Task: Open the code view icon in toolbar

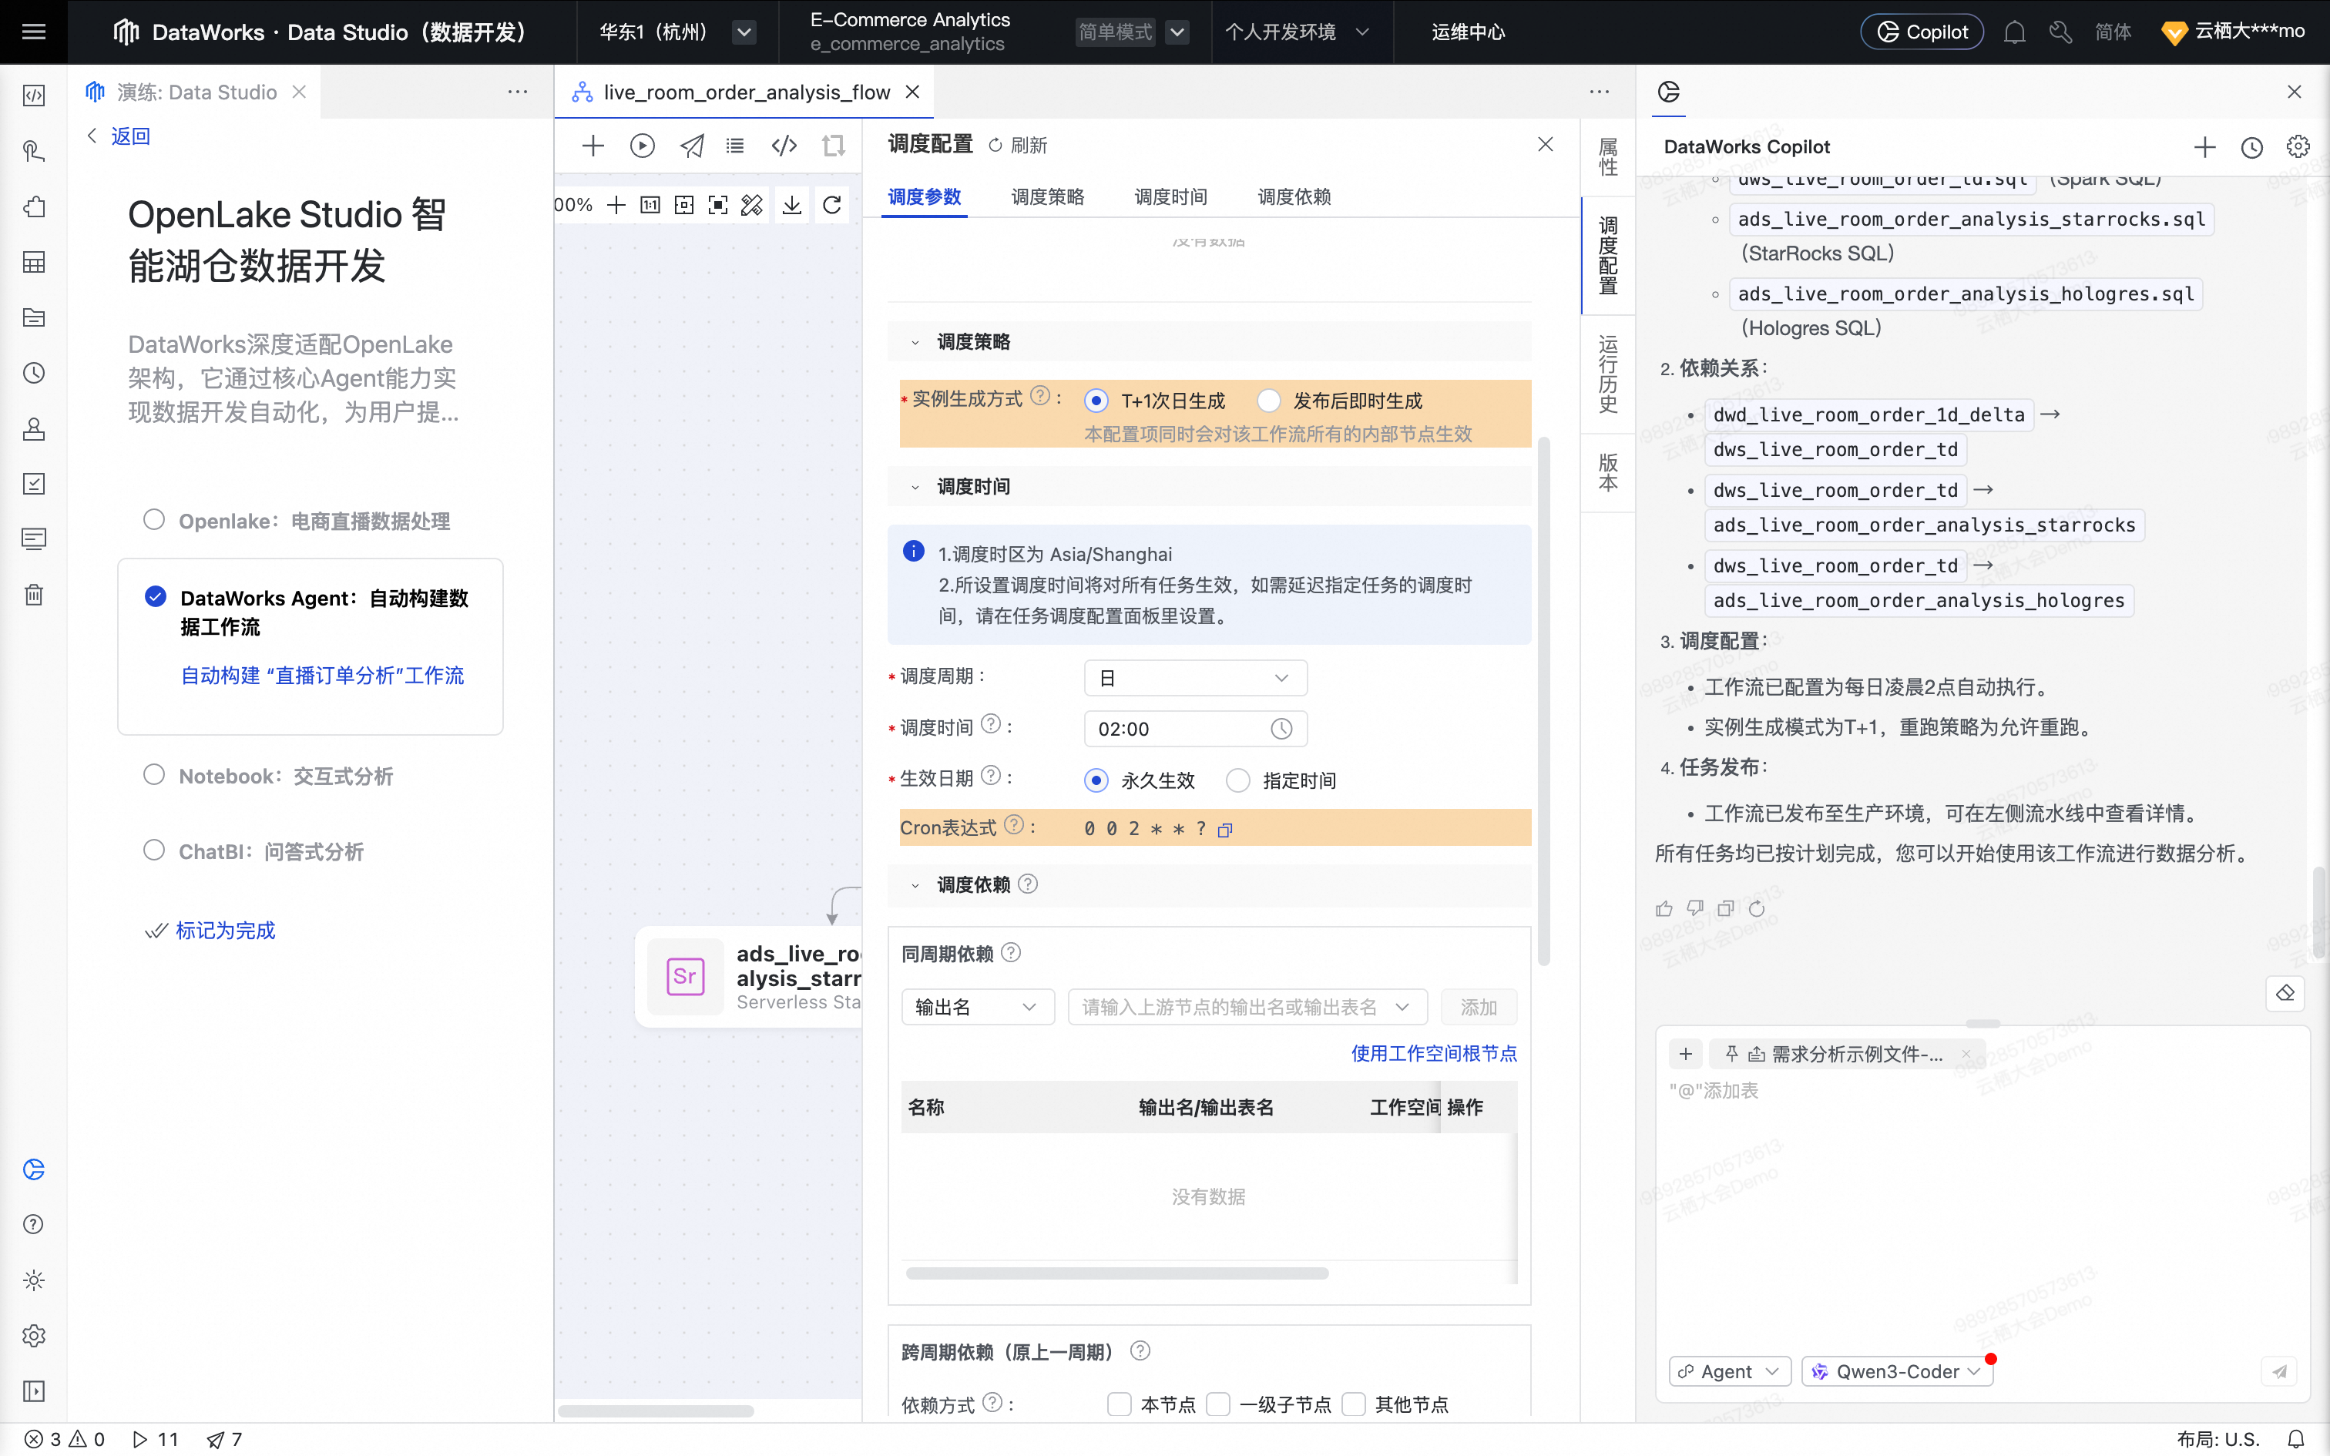Action: [784, 146]
